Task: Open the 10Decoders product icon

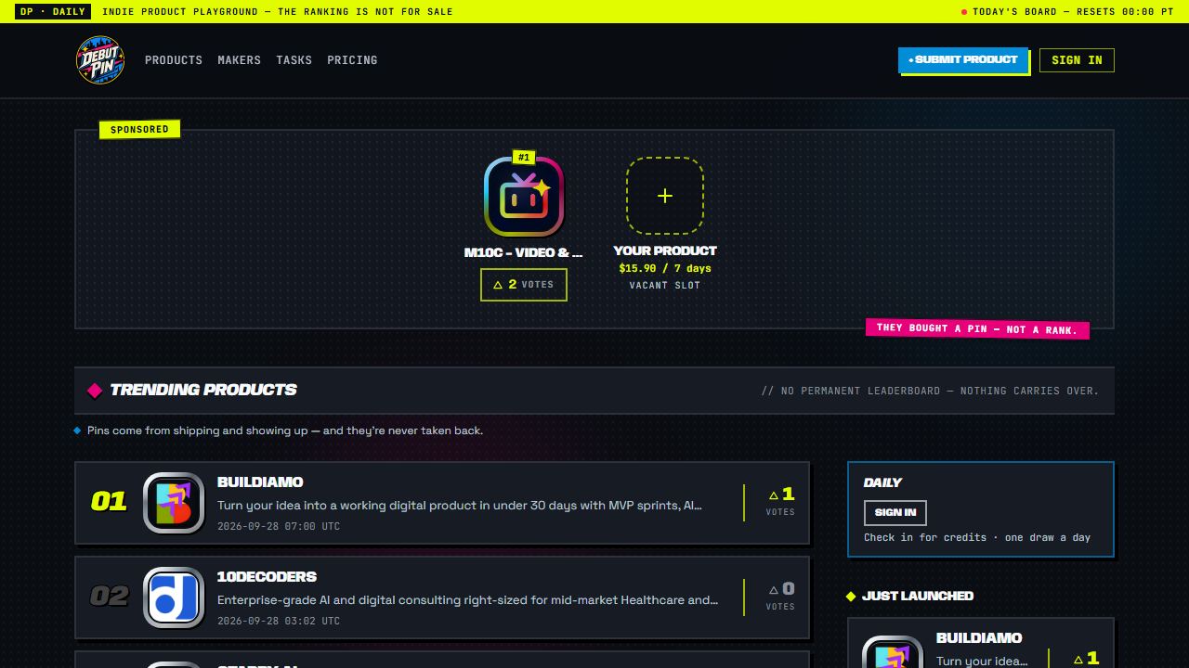Action: [174, 597]
